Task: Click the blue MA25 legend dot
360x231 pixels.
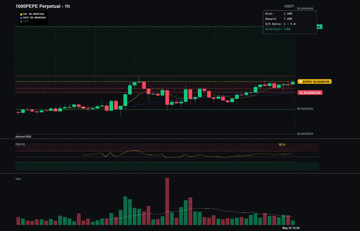Action: pos(21,18)
